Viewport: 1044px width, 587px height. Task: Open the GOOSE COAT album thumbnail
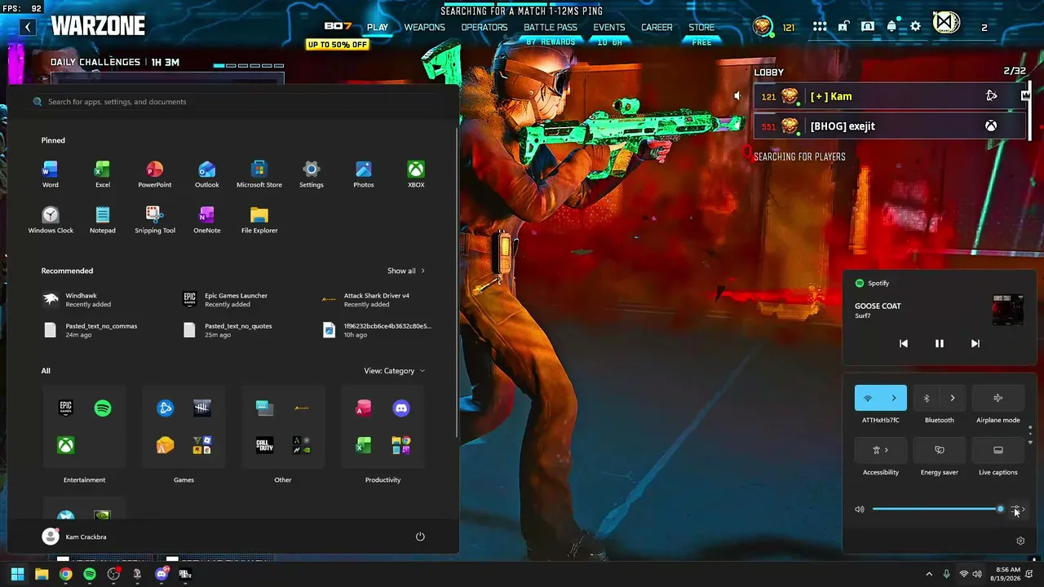tap(1008, 310)
